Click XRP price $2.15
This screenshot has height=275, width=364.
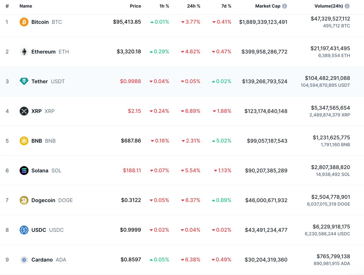click(134, 111)
